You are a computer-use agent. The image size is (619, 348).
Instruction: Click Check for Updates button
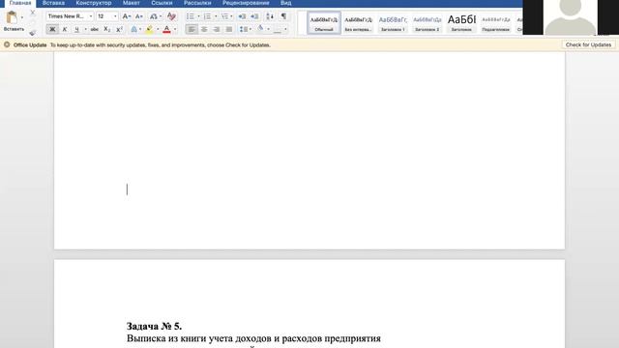pos(588,45)
